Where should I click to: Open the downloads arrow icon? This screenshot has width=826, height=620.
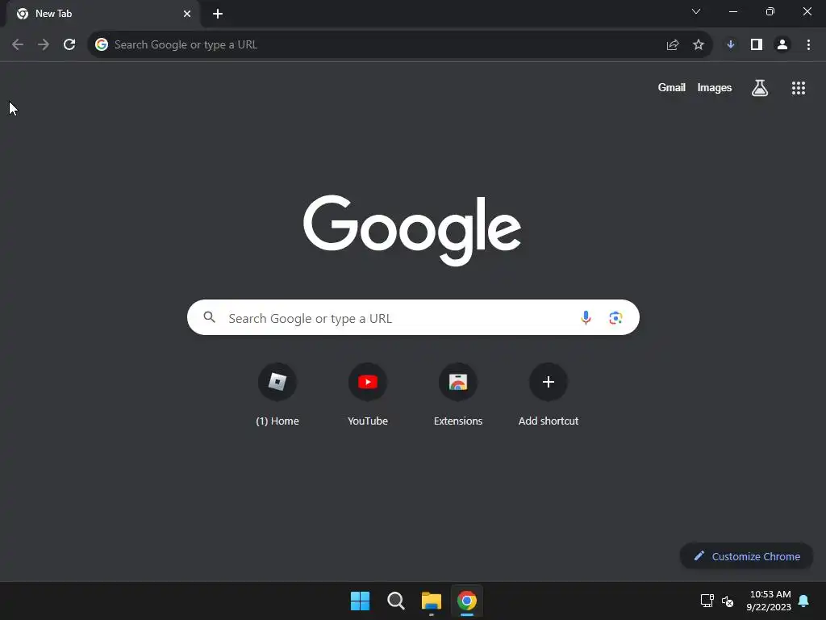tap(731, 45)
